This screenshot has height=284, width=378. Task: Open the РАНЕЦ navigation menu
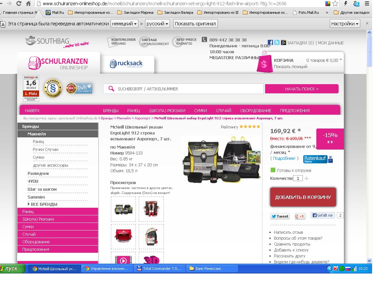tap(134, 110)
